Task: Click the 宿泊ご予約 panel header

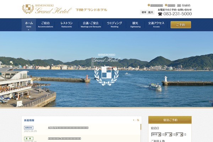Action: tap(170, 120)
